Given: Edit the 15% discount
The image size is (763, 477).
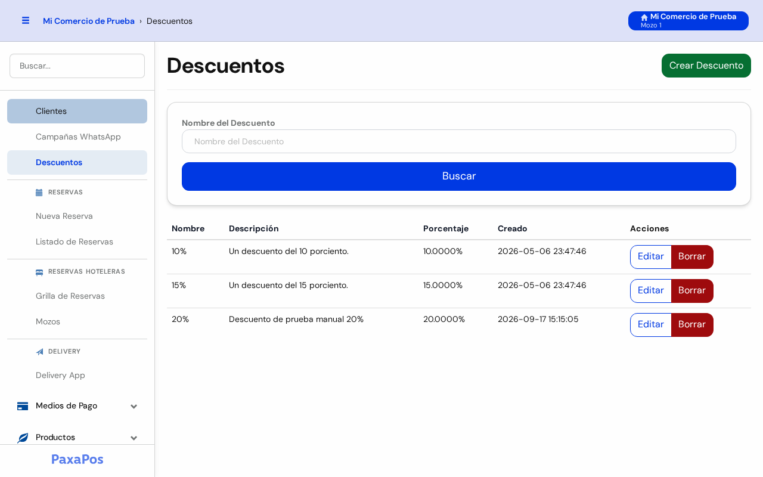Looking at the screenshot, I should (651, 291).
